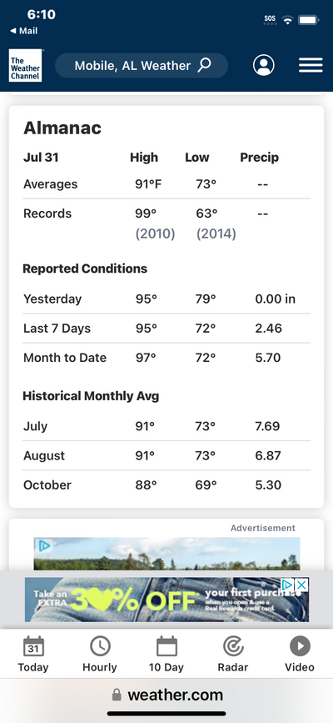Switch to the Hourly forecast tab
This screenshot has width=333, height=723.
pyautogui.click(x=100, y=654)
